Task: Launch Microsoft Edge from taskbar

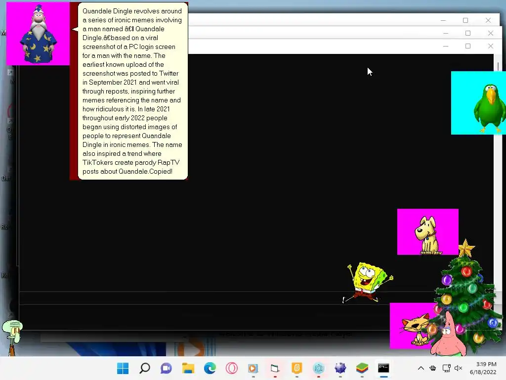Action: pos(210,368)
